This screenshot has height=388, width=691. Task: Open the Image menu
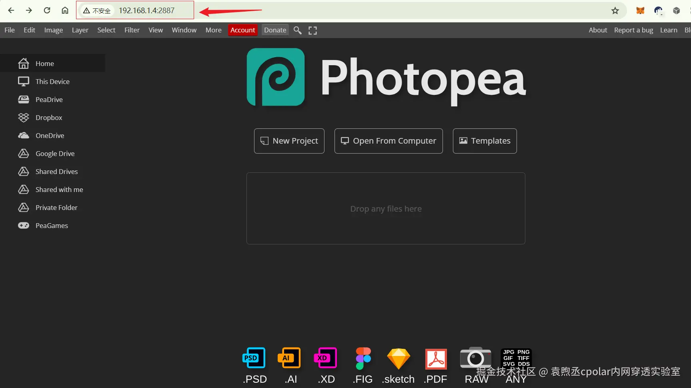[x=54, y=30]
